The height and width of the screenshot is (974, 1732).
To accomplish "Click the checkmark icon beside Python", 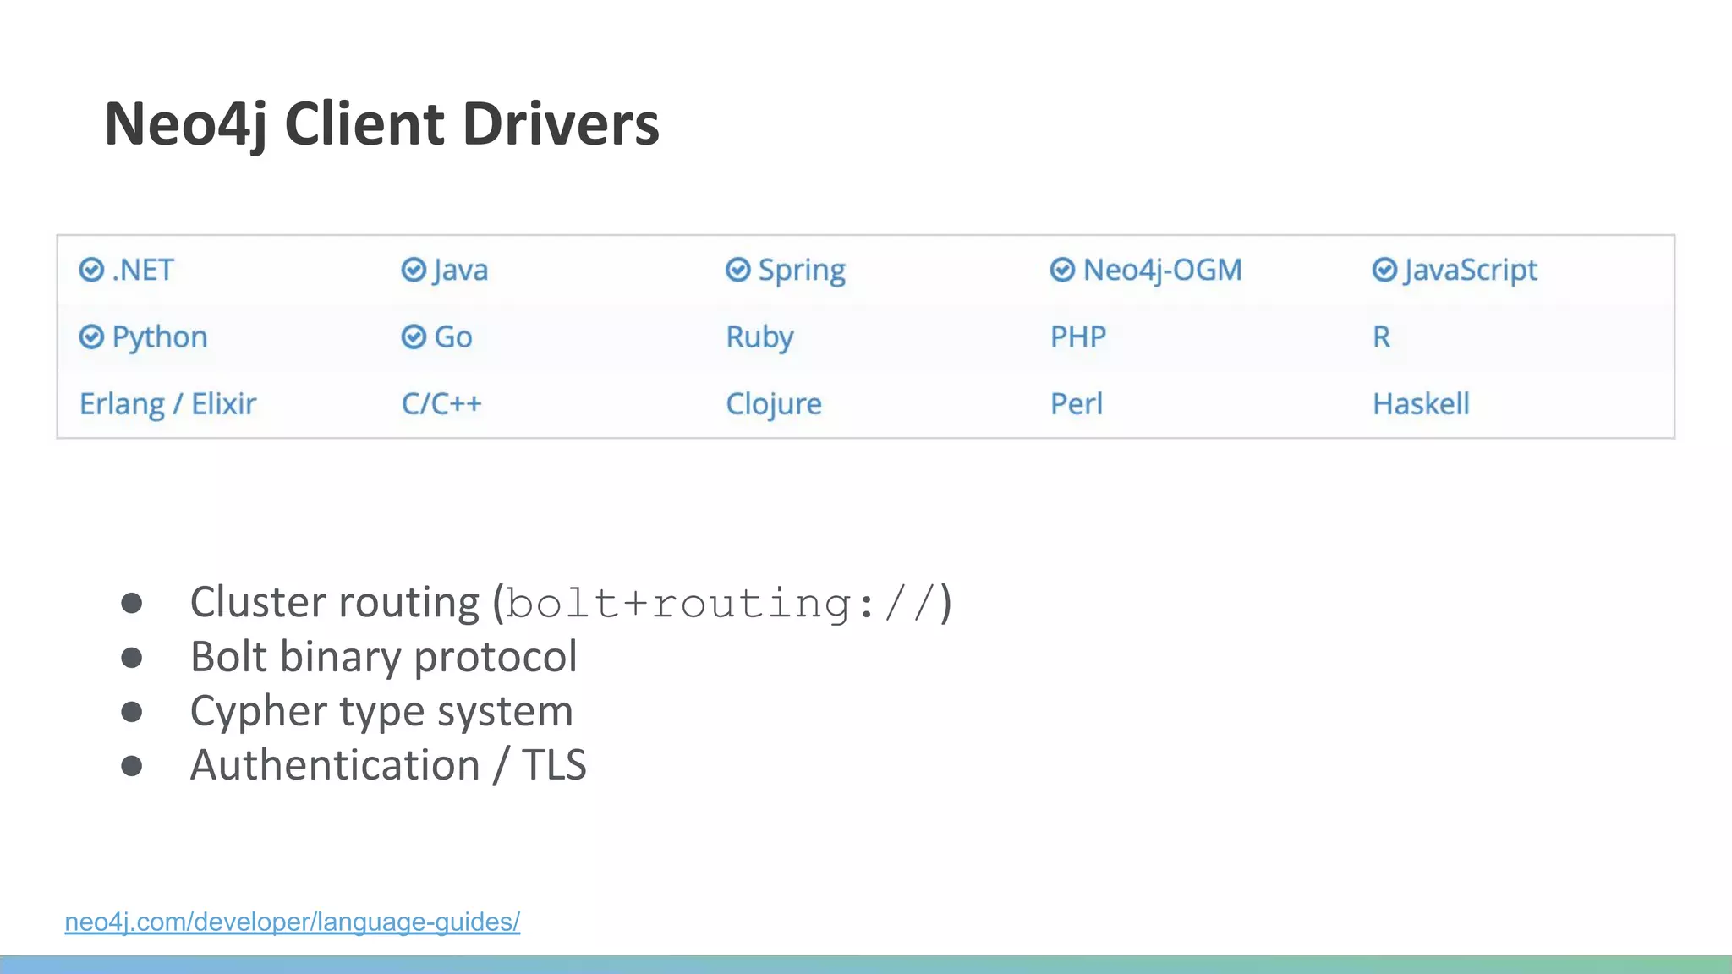I will click(91, 337).
